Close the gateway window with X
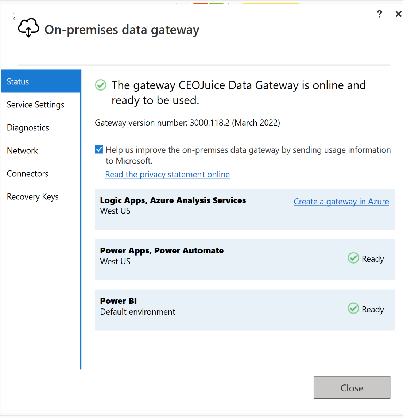The width and height of the screenshot is (403, 418). tap(398, 14)
